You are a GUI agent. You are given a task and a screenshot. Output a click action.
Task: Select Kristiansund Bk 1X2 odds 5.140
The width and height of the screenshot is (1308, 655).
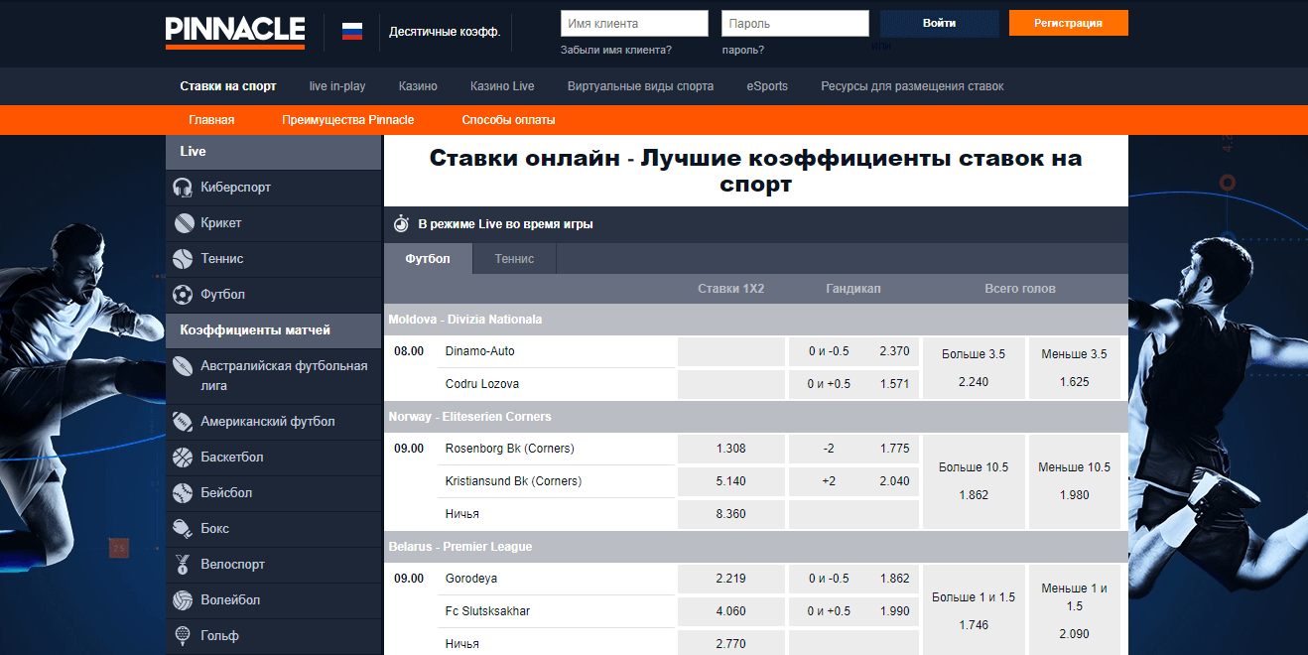click(x=730, y=481)
